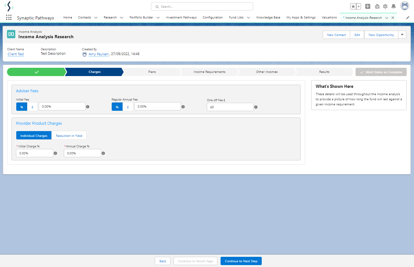This screenshot has width=414, height=267.
Task: Switch to Reduction in Yield option
Action: click(69, 136)
